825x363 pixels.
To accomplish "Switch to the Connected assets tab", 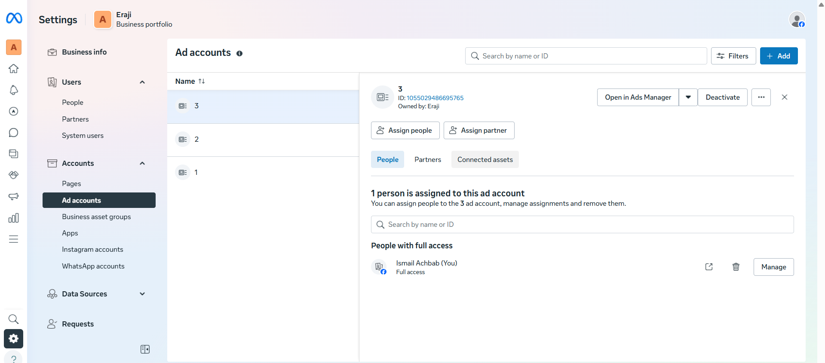I will coord(485,159).
